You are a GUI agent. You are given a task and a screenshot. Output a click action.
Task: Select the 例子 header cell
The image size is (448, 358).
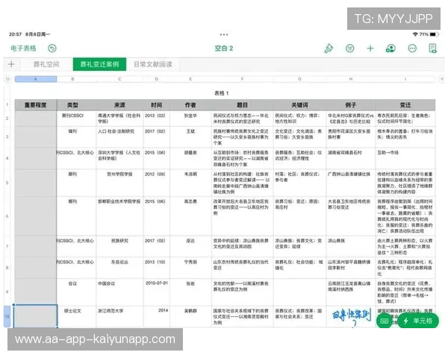coord(351,105)
